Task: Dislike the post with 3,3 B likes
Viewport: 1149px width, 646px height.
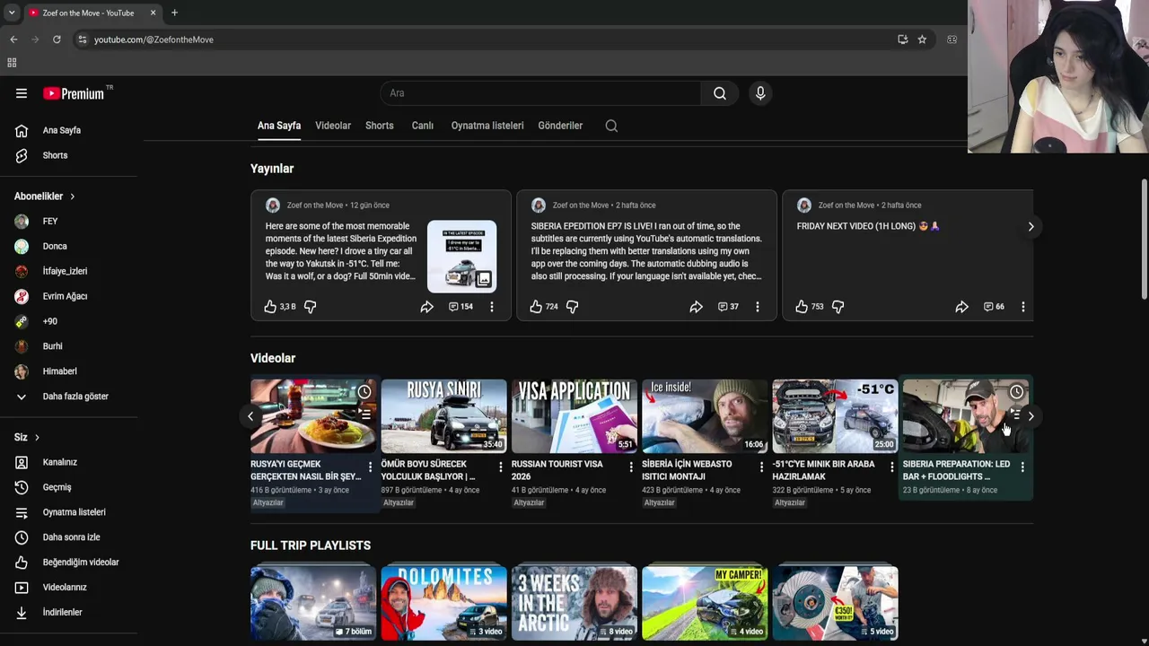Action: [x=310, y=307]
